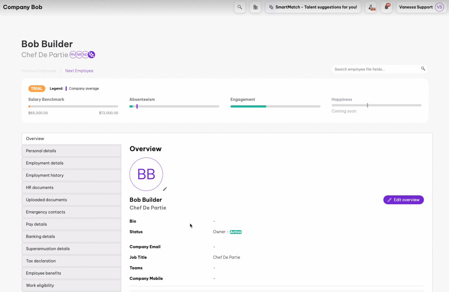Open the beta lab flask icon
This screenshot has height=292, width=449.
371,7
